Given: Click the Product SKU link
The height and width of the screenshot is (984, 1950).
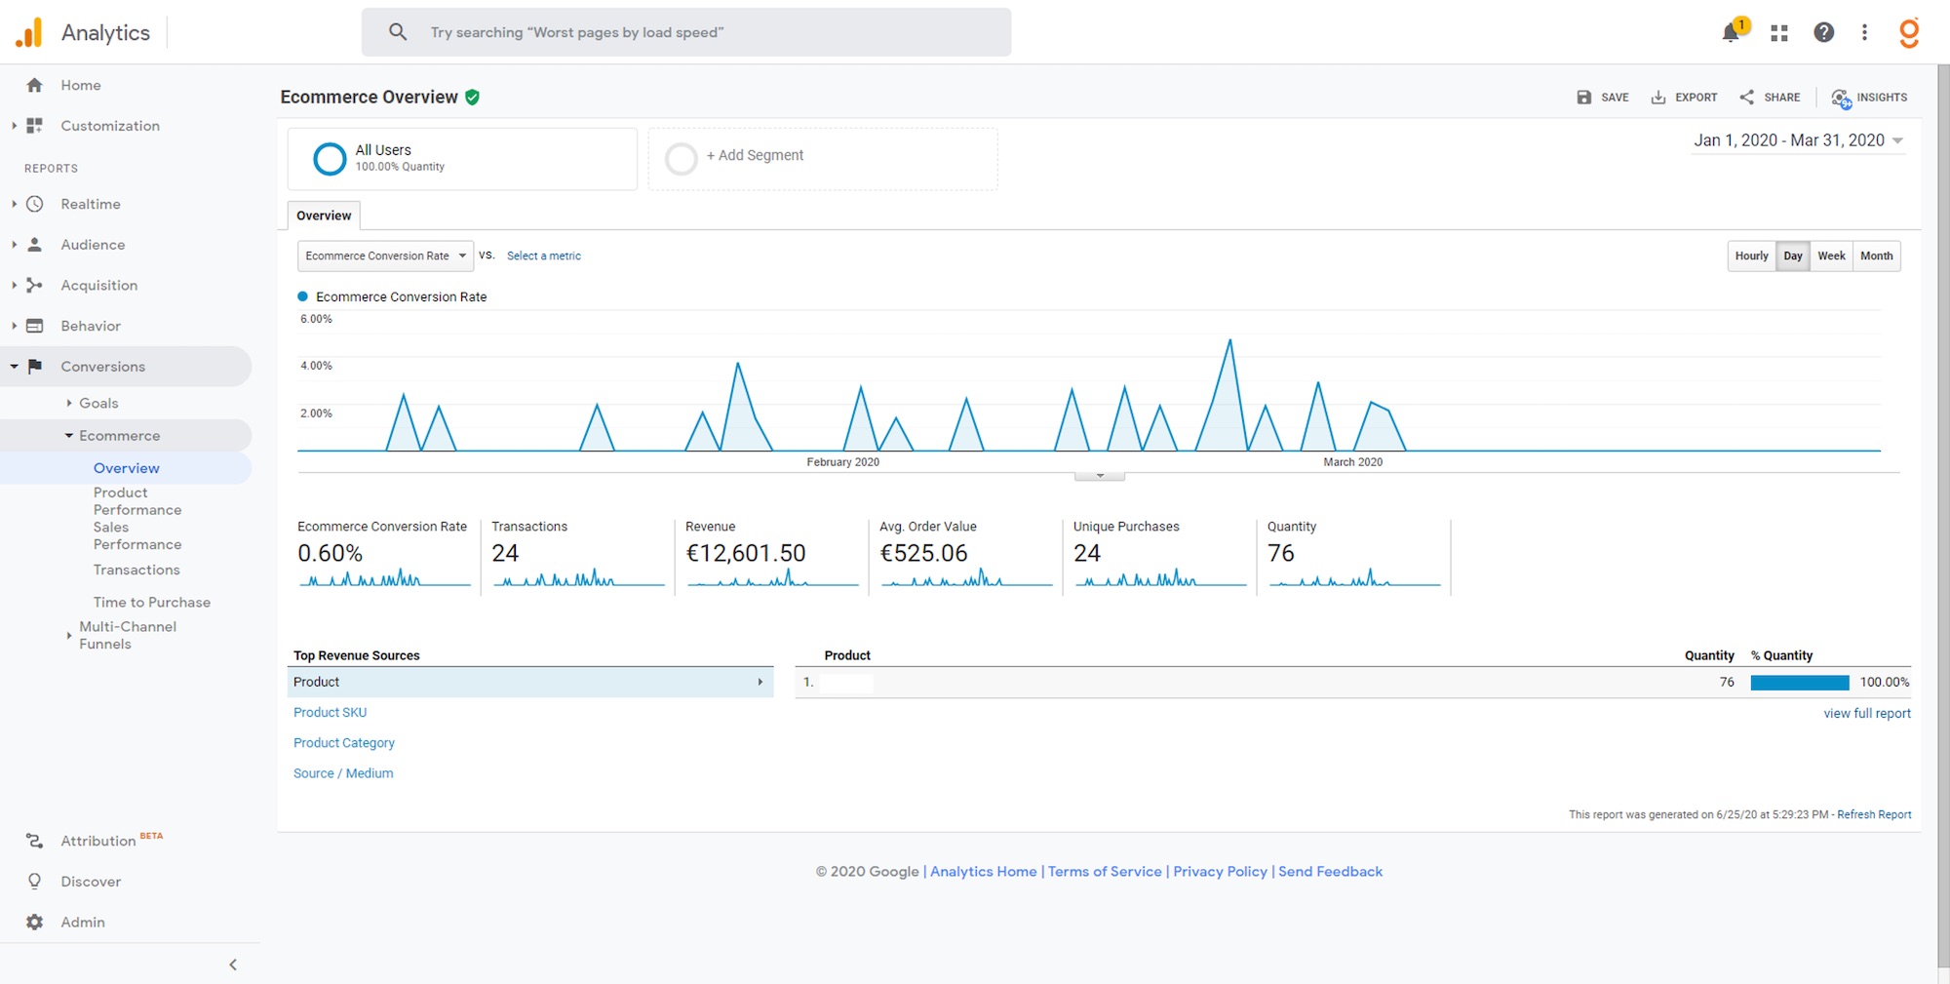Looking at the screenshot, I should coord(331,713).
